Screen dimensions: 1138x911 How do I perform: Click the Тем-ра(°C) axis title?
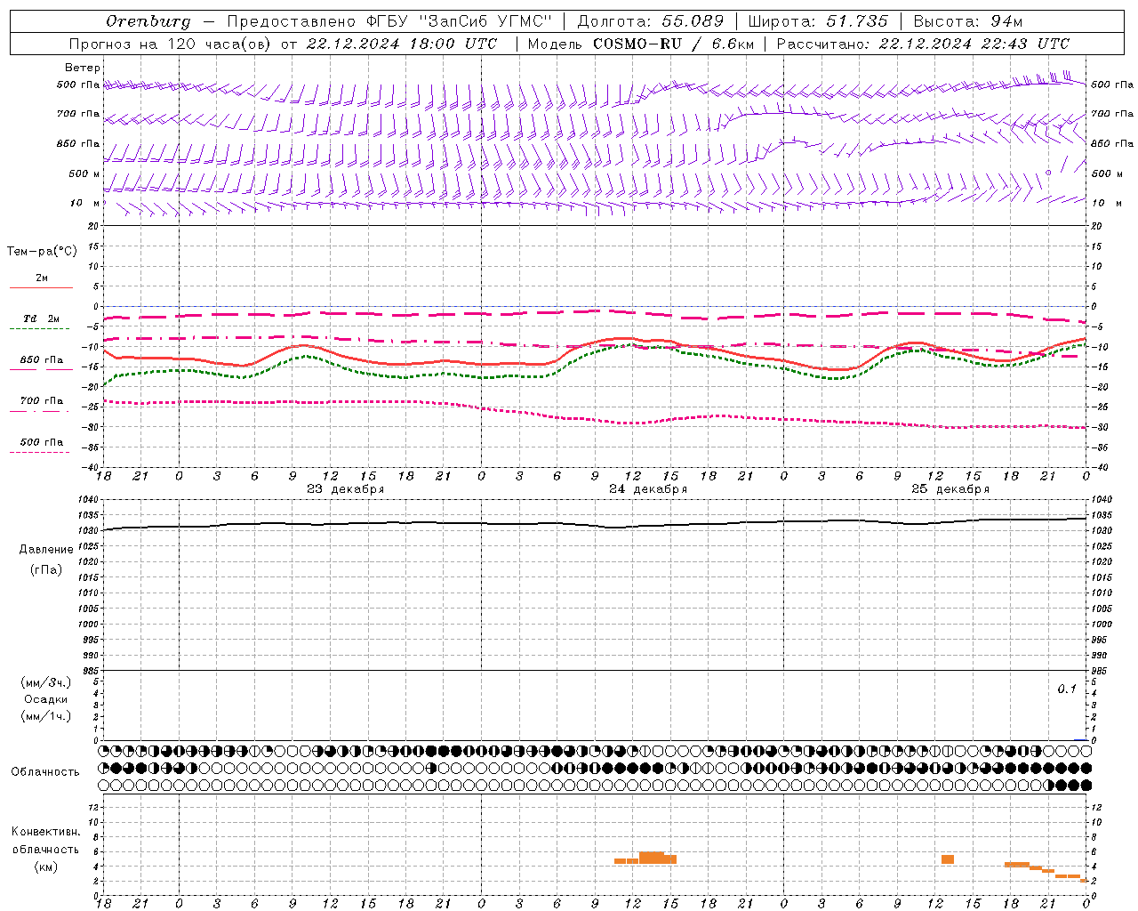[x=42, y=251]
